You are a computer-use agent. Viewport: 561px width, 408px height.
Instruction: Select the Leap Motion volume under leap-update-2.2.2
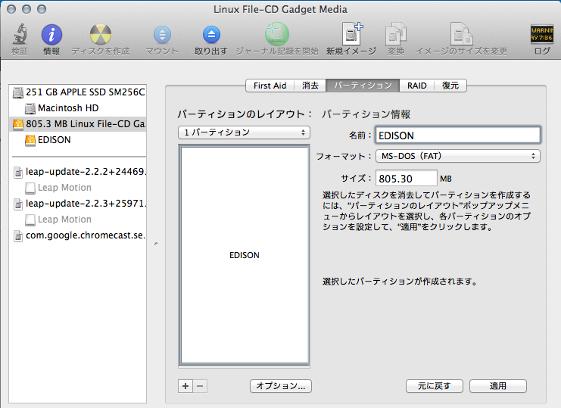click(x=78, y=188)
